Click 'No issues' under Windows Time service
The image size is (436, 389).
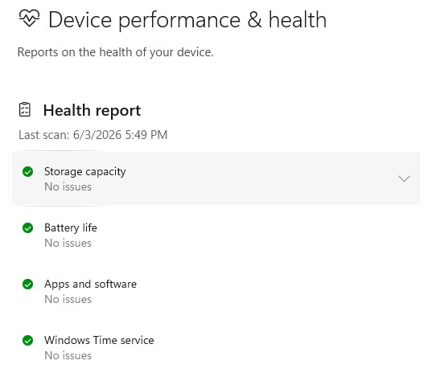(68, 356)
